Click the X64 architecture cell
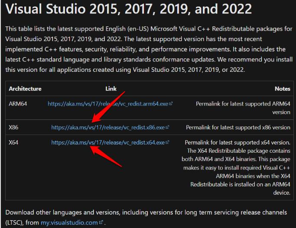296x228 pixels. pyautogui.click(x=13, y=142)
